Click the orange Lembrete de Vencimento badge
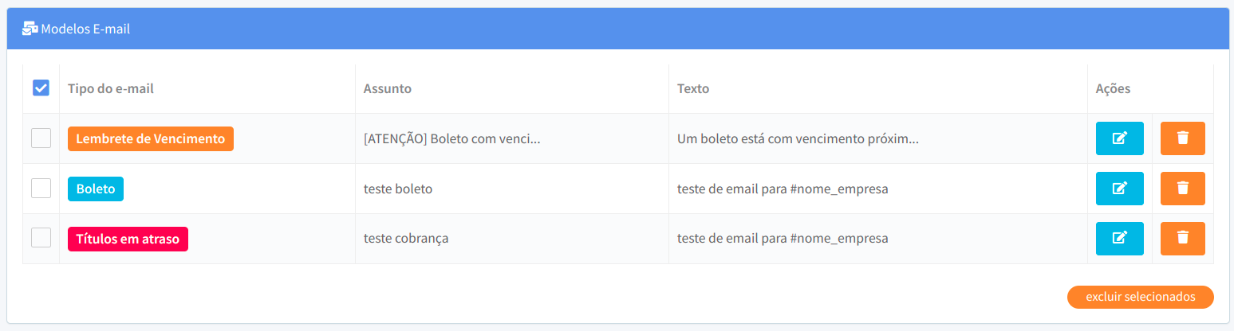 [x=151, y=138]
